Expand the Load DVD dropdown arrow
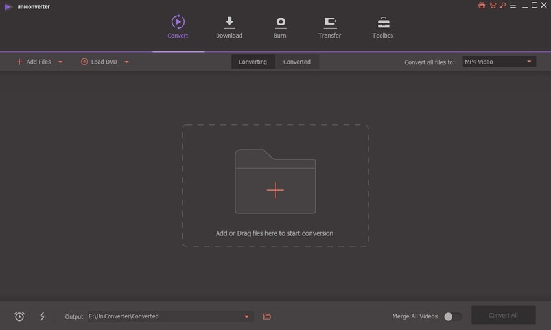The image size is (551, 330). (x=126, y=62)
